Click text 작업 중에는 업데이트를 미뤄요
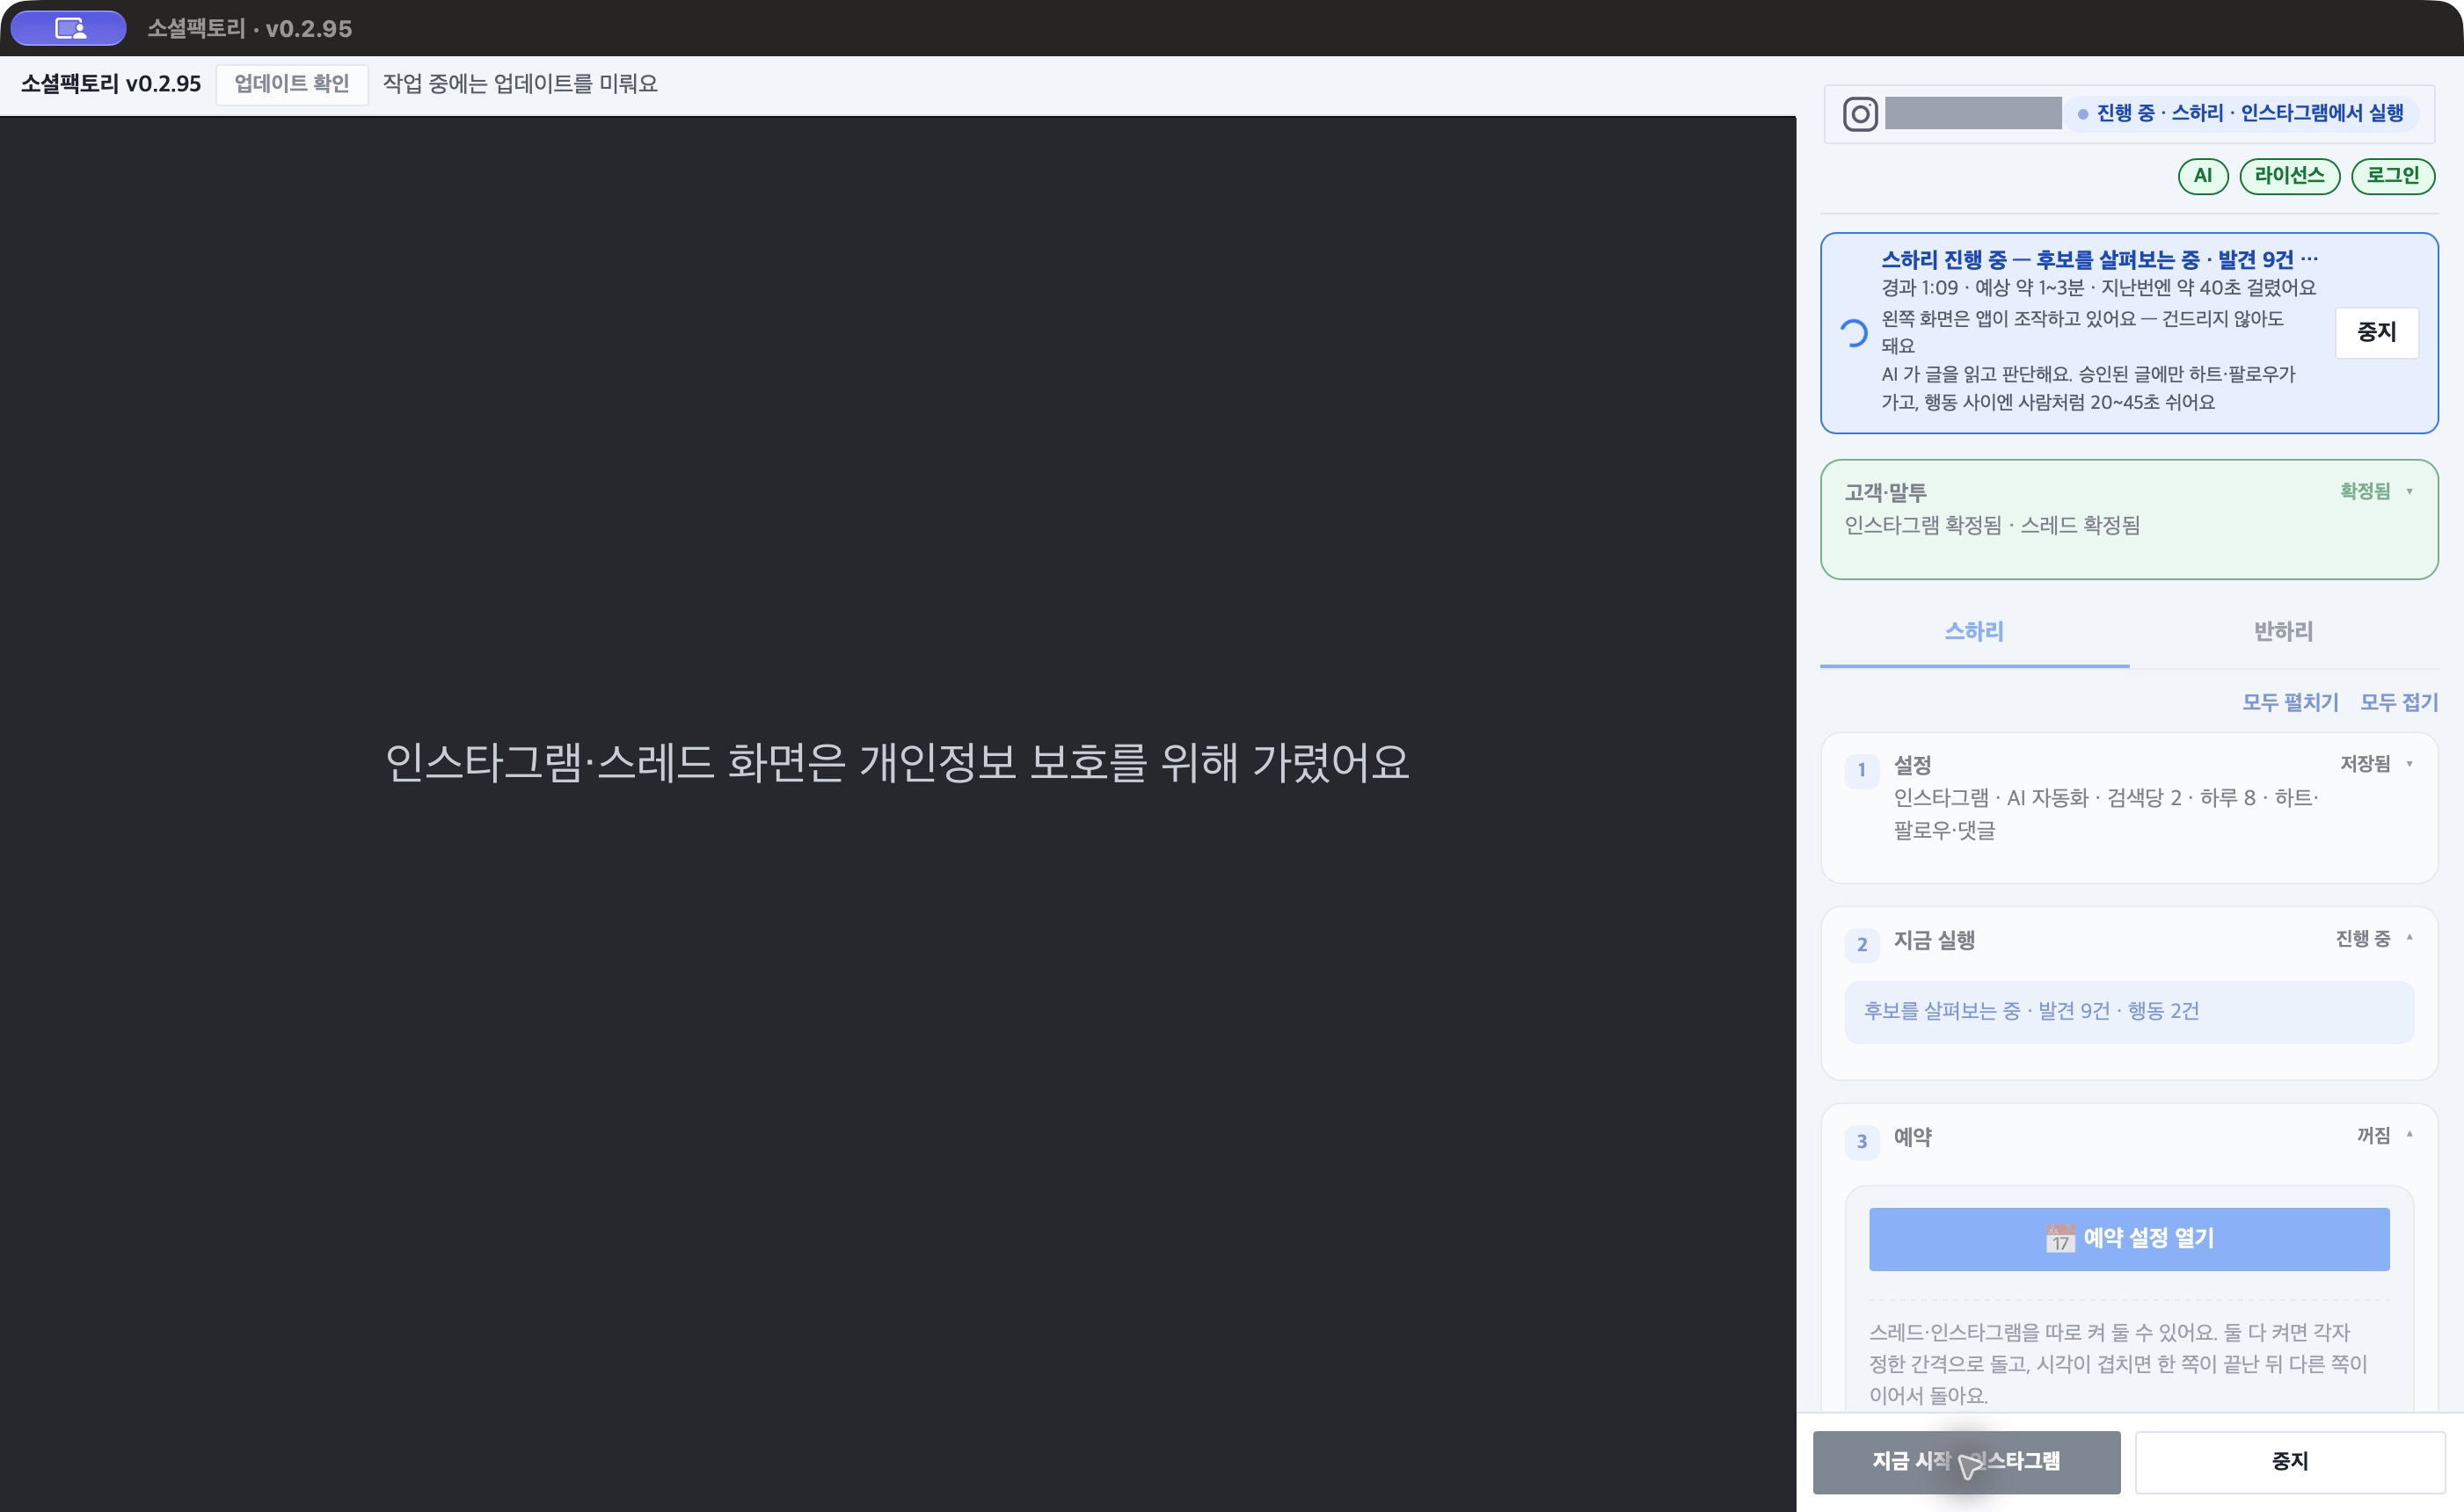 [519, 84]
